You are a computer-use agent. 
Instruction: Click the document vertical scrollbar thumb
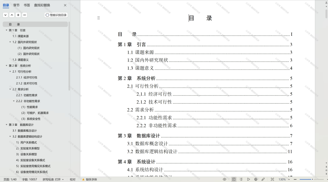click(326, 13)
